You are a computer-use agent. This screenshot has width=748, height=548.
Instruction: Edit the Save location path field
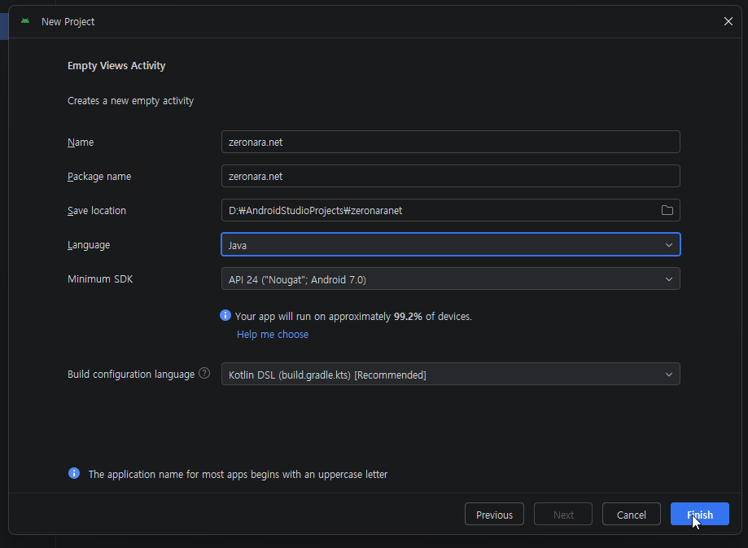[x=440, y=210]
